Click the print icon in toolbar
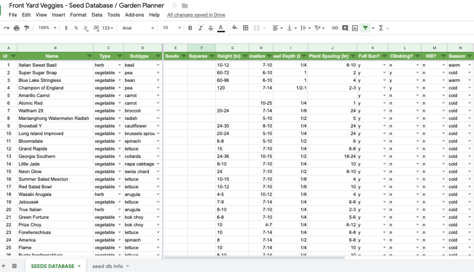This screenshot has width=474, height=272. [x=17, y=28]
